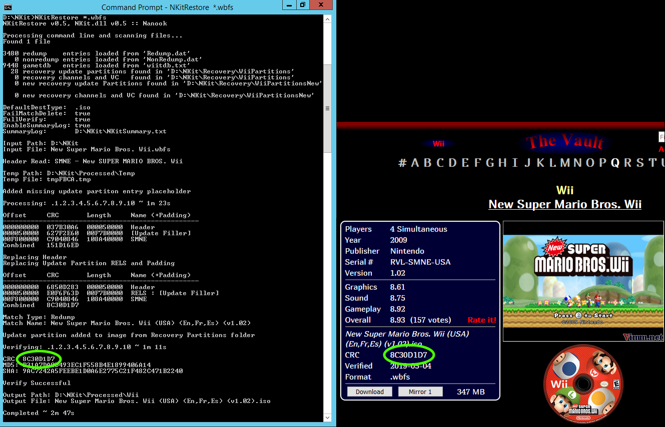Select letter N in the vault alphabet
The width and height of the screenshot is (665, 427).
pos(577,163)
